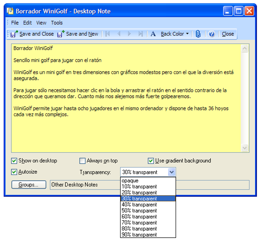This screenshot has height=243, width=262.
Task: Click scrollbar down arrow in note
Action: pyautogui.click(x=245, y=148)
